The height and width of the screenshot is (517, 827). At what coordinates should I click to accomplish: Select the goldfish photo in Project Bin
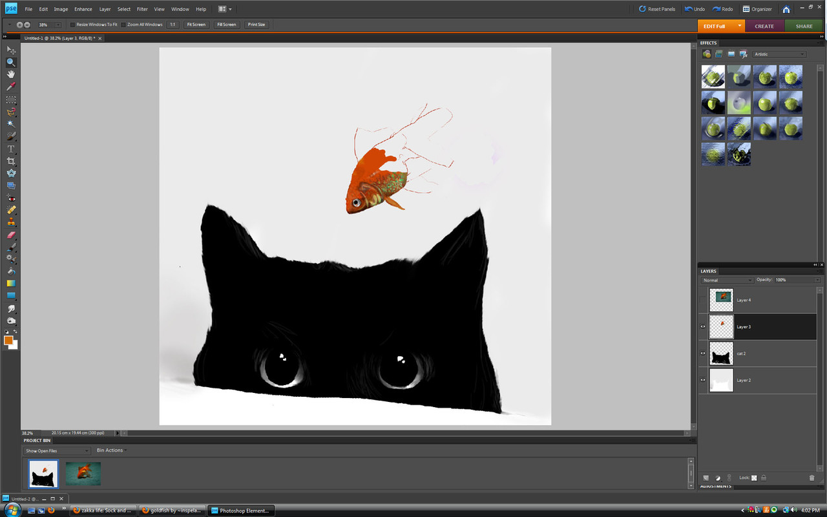tap(83, 473)
